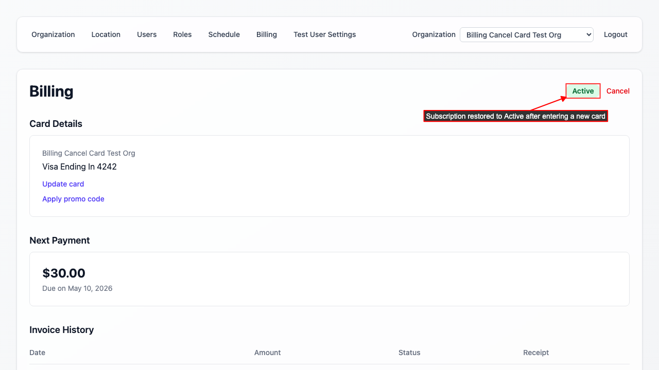The height and width of the screenshot is (370, 659).
Task: Select Billing in the navigation bar
Action: 267,34
